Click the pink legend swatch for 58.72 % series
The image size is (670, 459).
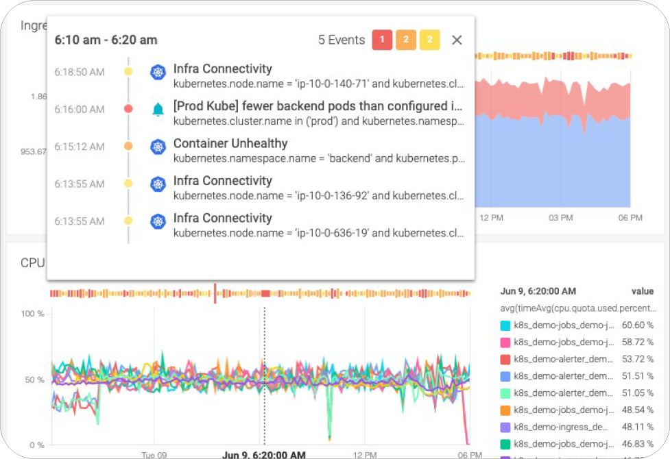(505, 342)
